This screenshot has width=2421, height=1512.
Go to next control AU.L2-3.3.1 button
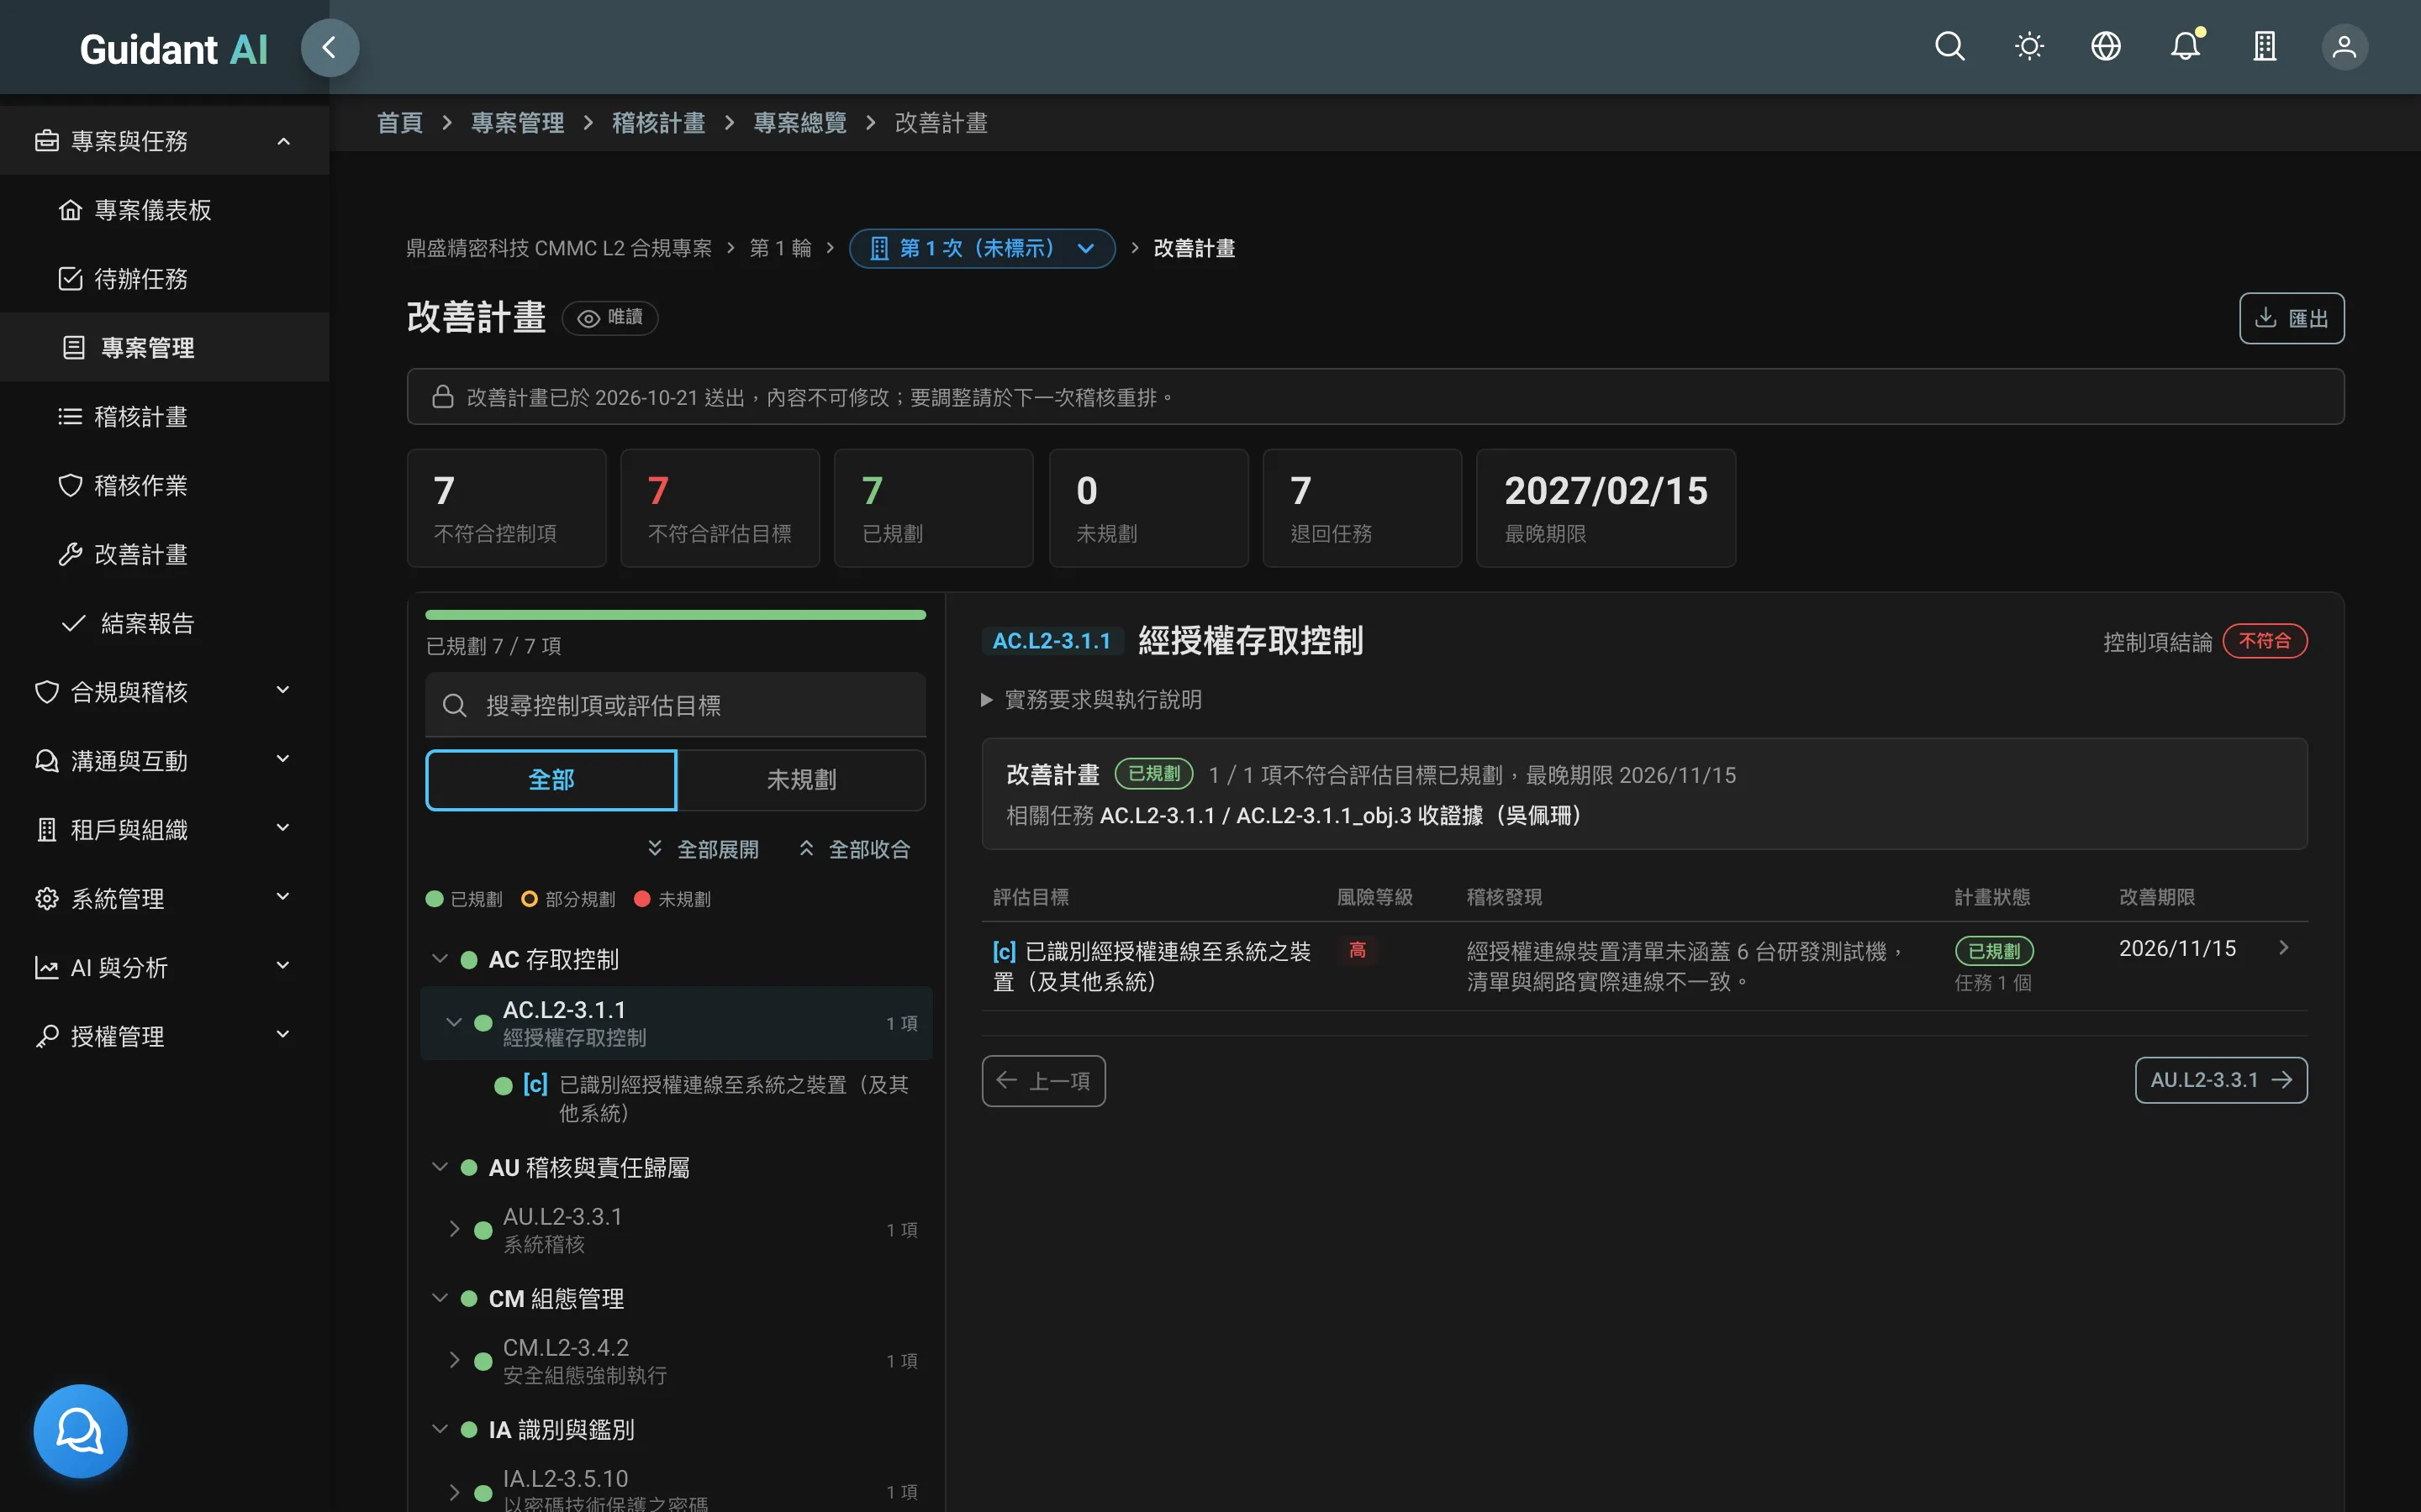pos(2221,1080)
